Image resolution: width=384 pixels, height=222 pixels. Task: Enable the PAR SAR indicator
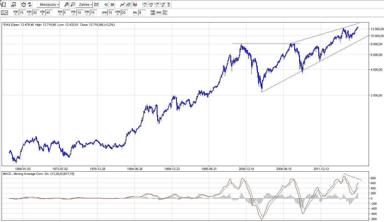(153, 13)
